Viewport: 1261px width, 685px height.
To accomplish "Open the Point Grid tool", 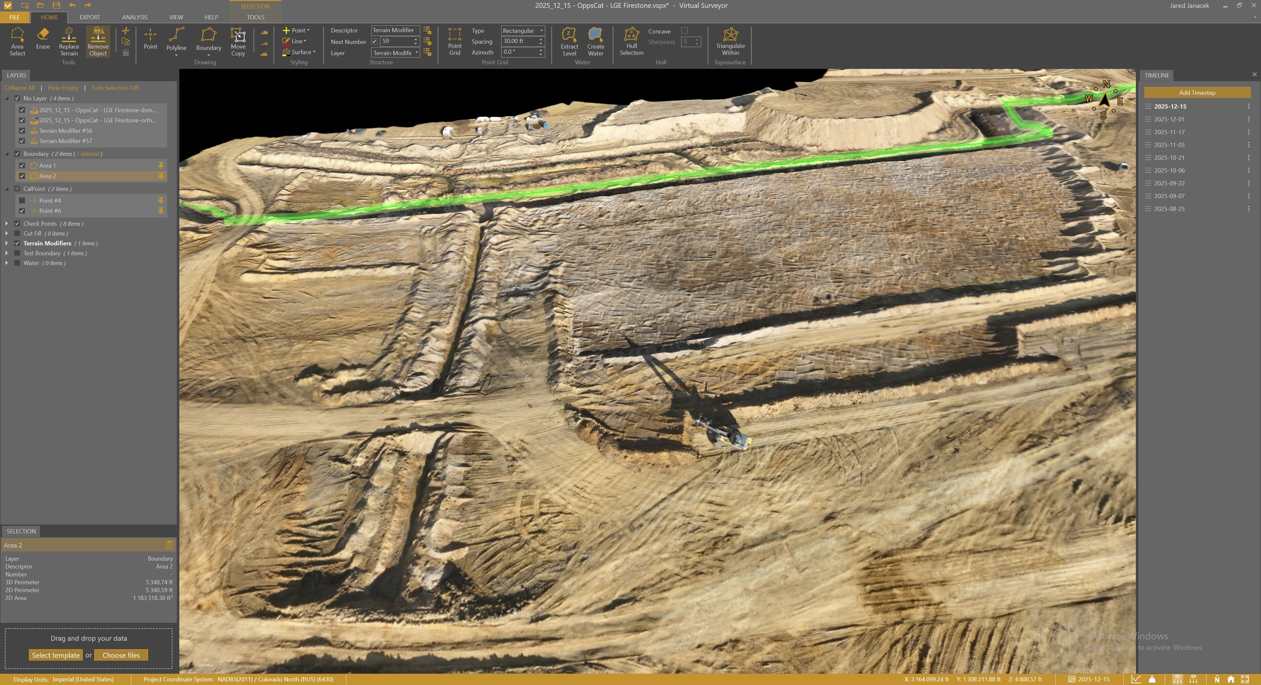I will tap(455, 42).
